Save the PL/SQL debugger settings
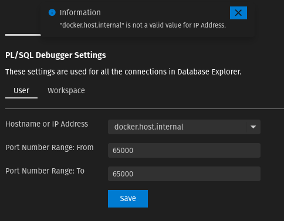The image size is (284, 221). tap(128, 199)
